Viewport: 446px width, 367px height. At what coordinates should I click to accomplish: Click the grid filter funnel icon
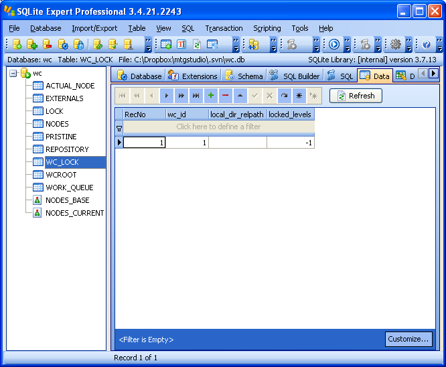coord(119,129)
